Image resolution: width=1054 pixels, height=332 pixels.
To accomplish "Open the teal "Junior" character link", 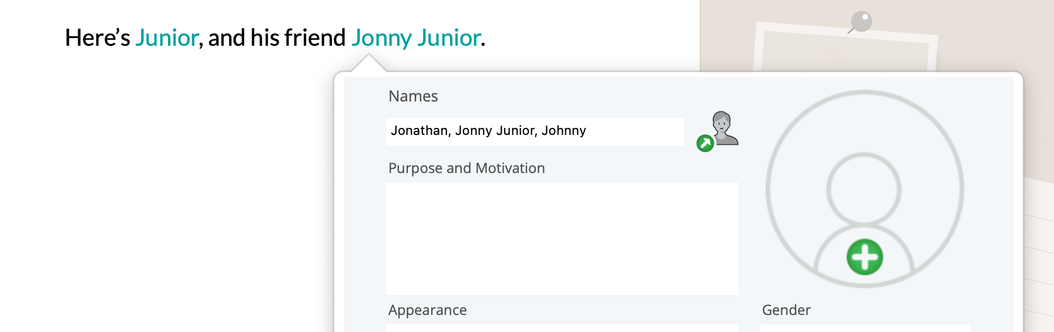I will (167, 38).
